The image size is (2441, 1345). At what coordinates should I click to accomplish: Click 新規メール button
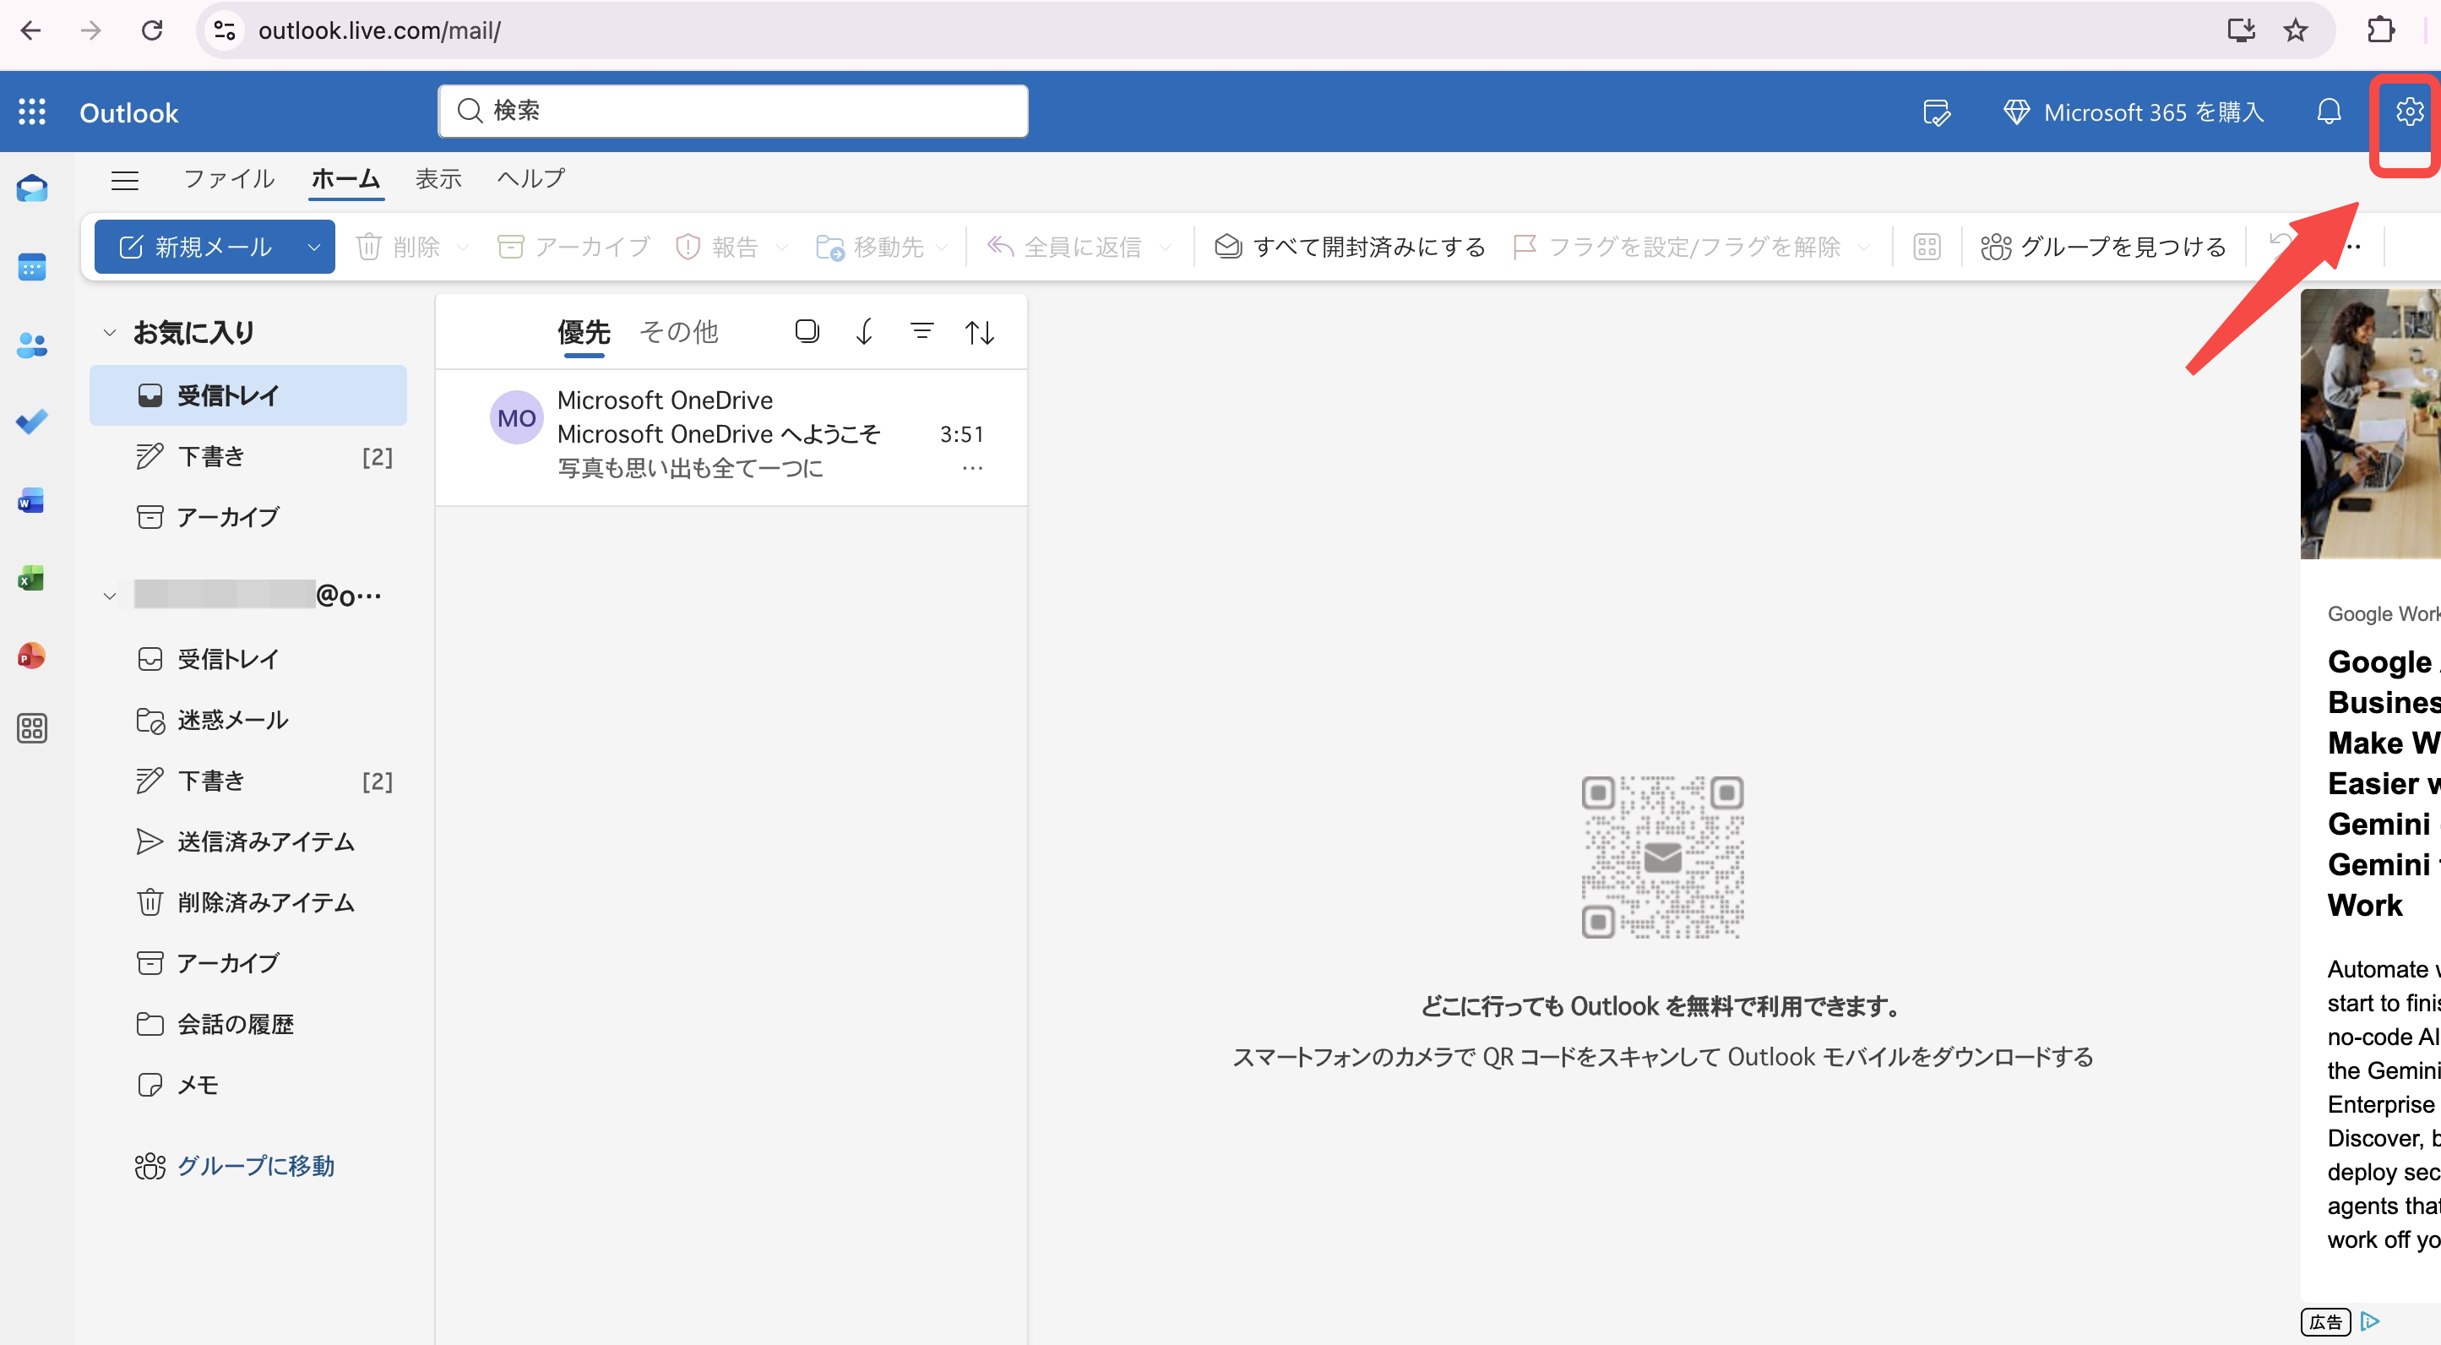click(196, 248)
